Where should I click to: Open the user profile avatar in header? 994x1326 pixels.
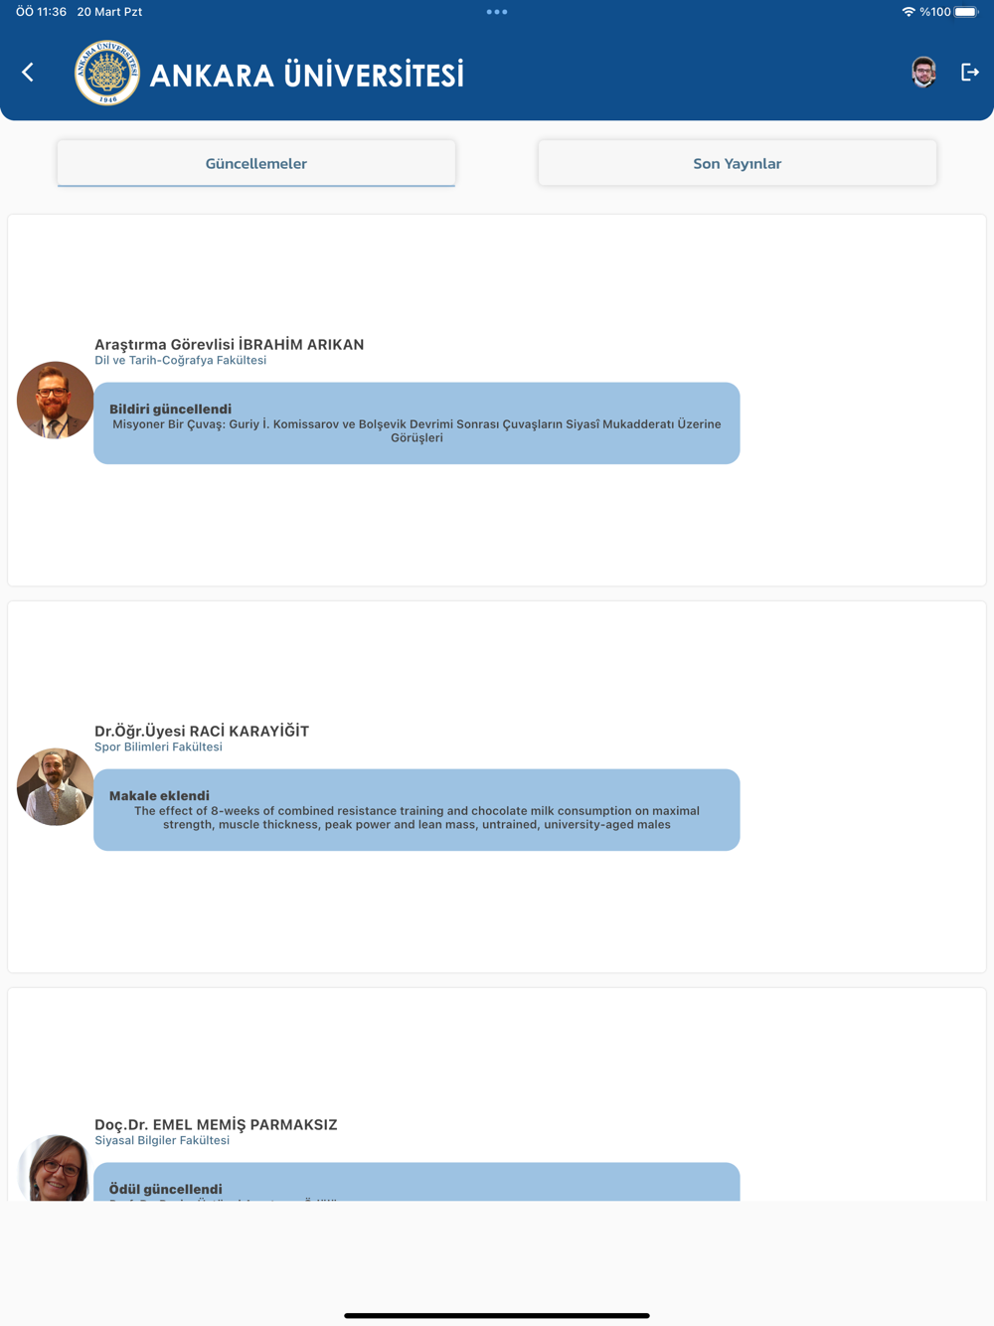click(x=923, y=72)
